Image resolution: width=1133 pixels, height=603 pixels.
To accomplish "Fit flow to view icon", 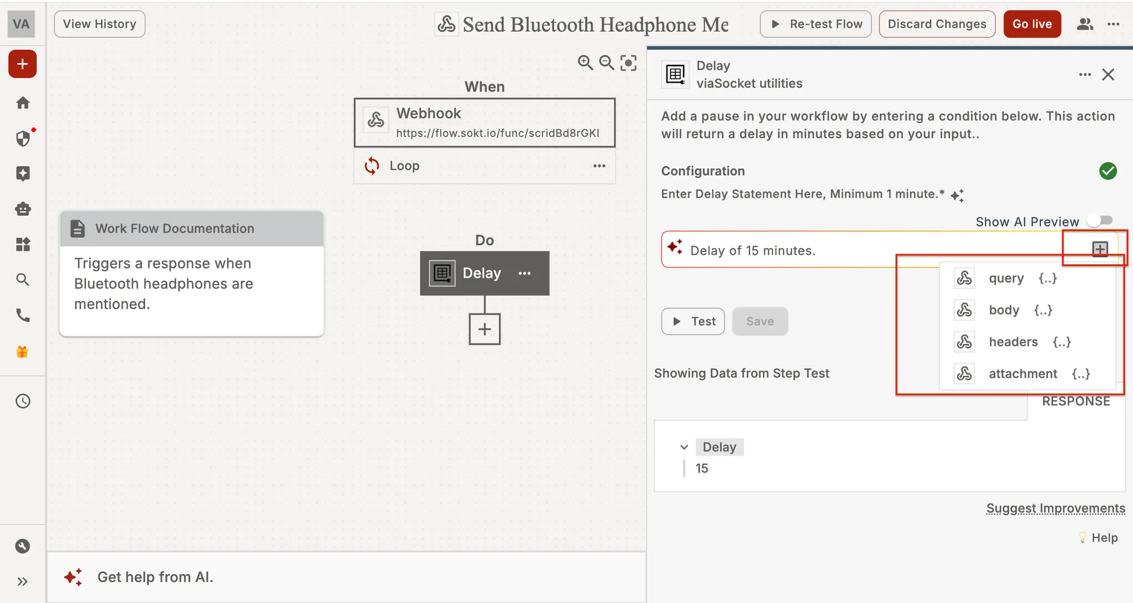I will tap(628, 63).
